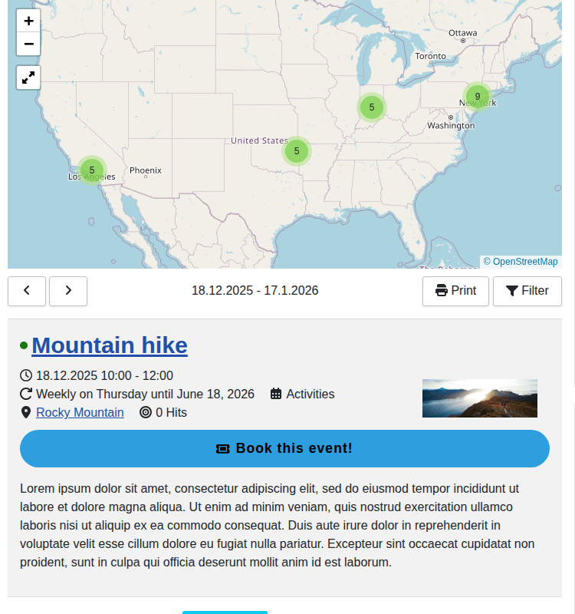The width and height of the screenshot is (575, 614).
Task: Open the Rocky Mountain location link
Action: [x=80, y=413]
